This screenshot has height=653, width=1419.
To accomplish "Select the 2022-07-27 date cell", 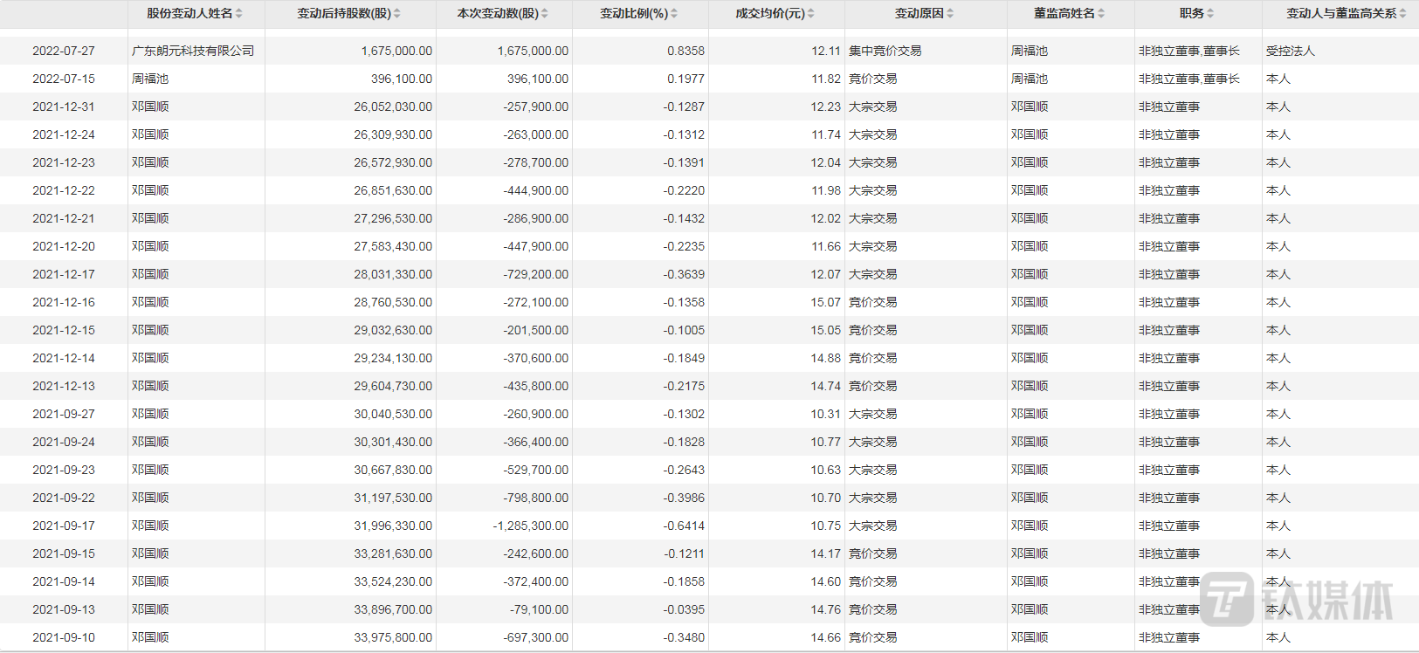I will (64, 51).
